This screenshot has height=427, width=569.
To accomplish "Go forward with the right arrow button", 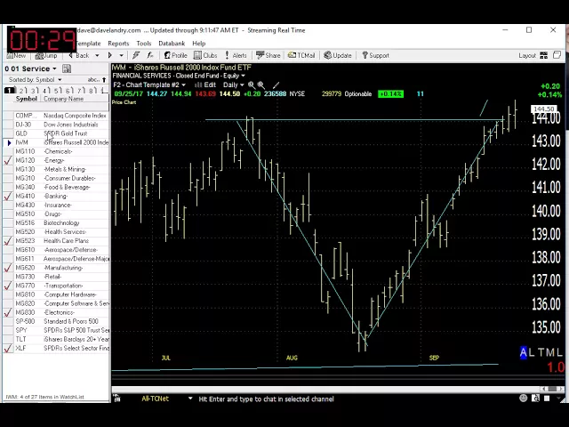I will (110, 55).
